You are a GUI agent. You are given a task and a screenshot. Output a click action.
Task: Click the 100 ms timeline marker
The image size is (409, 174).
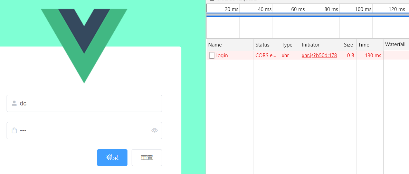(x=363, y=9)
